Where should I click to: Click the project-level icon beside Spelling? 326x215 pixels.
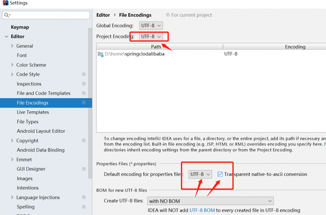[84, 207]
